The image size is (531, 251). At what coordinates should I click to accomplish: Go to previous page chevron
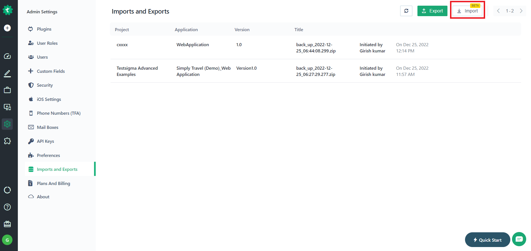[498, 11]
